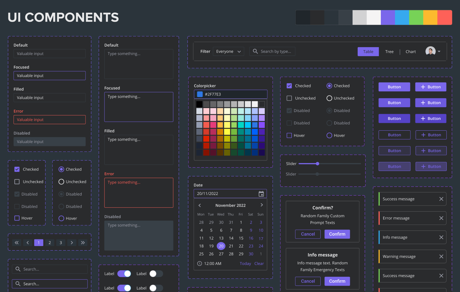
Task: Tick the Unchecked checkbox in the right panel
Action: pos(289,98)
